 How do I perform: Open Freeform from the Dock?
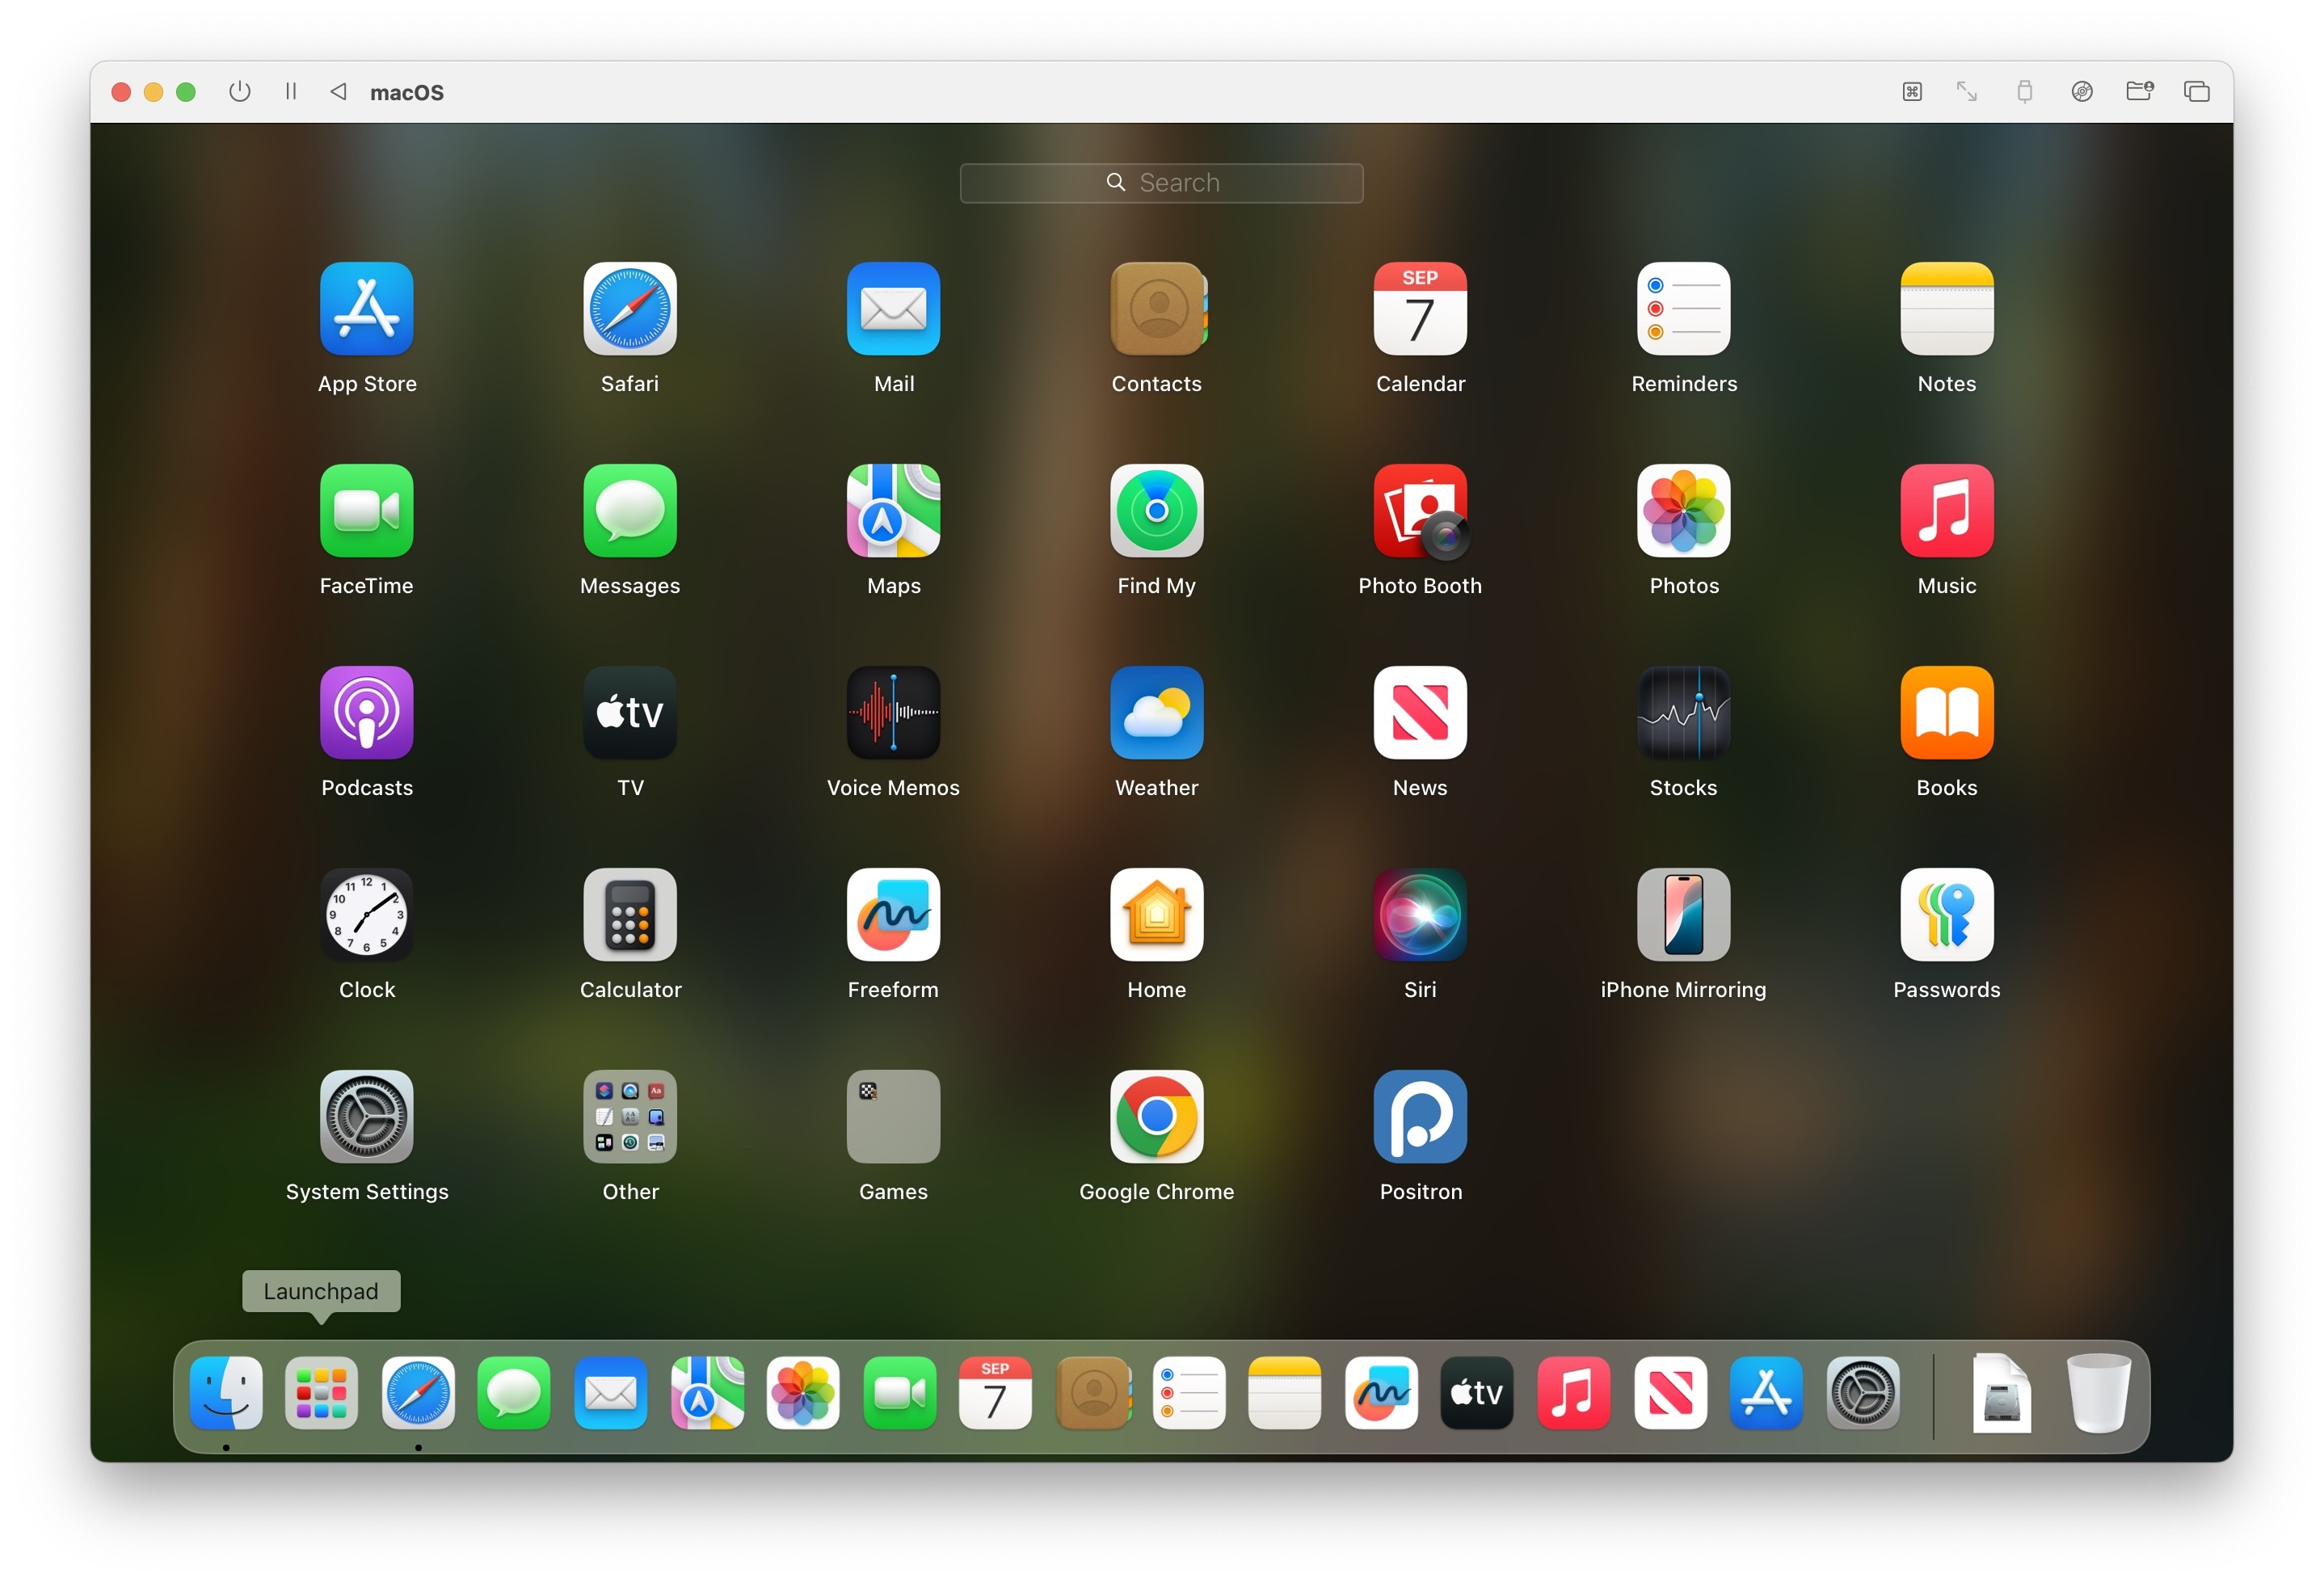pos(1381,1393)
